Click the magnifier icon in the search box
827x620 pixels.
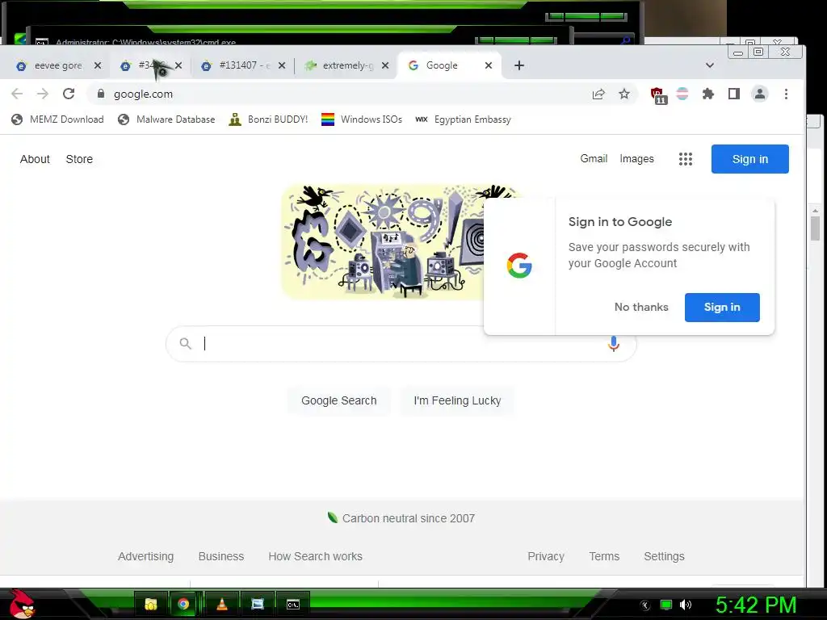pos(185,344)
